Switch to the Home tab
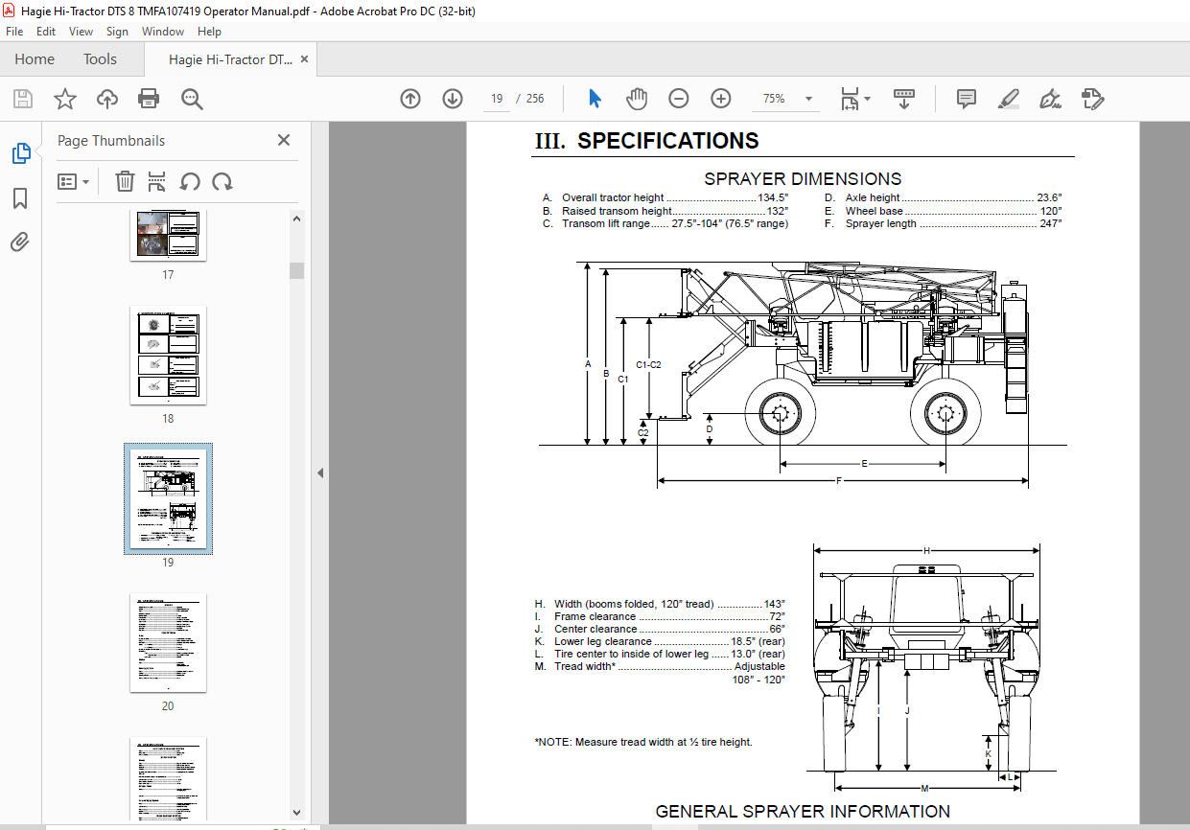Screen dimensions: 1190x830 coord(35,59)
